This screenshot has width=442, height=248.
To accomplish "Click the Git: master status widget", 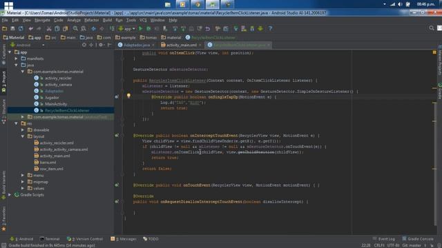I will click(412, 245).
